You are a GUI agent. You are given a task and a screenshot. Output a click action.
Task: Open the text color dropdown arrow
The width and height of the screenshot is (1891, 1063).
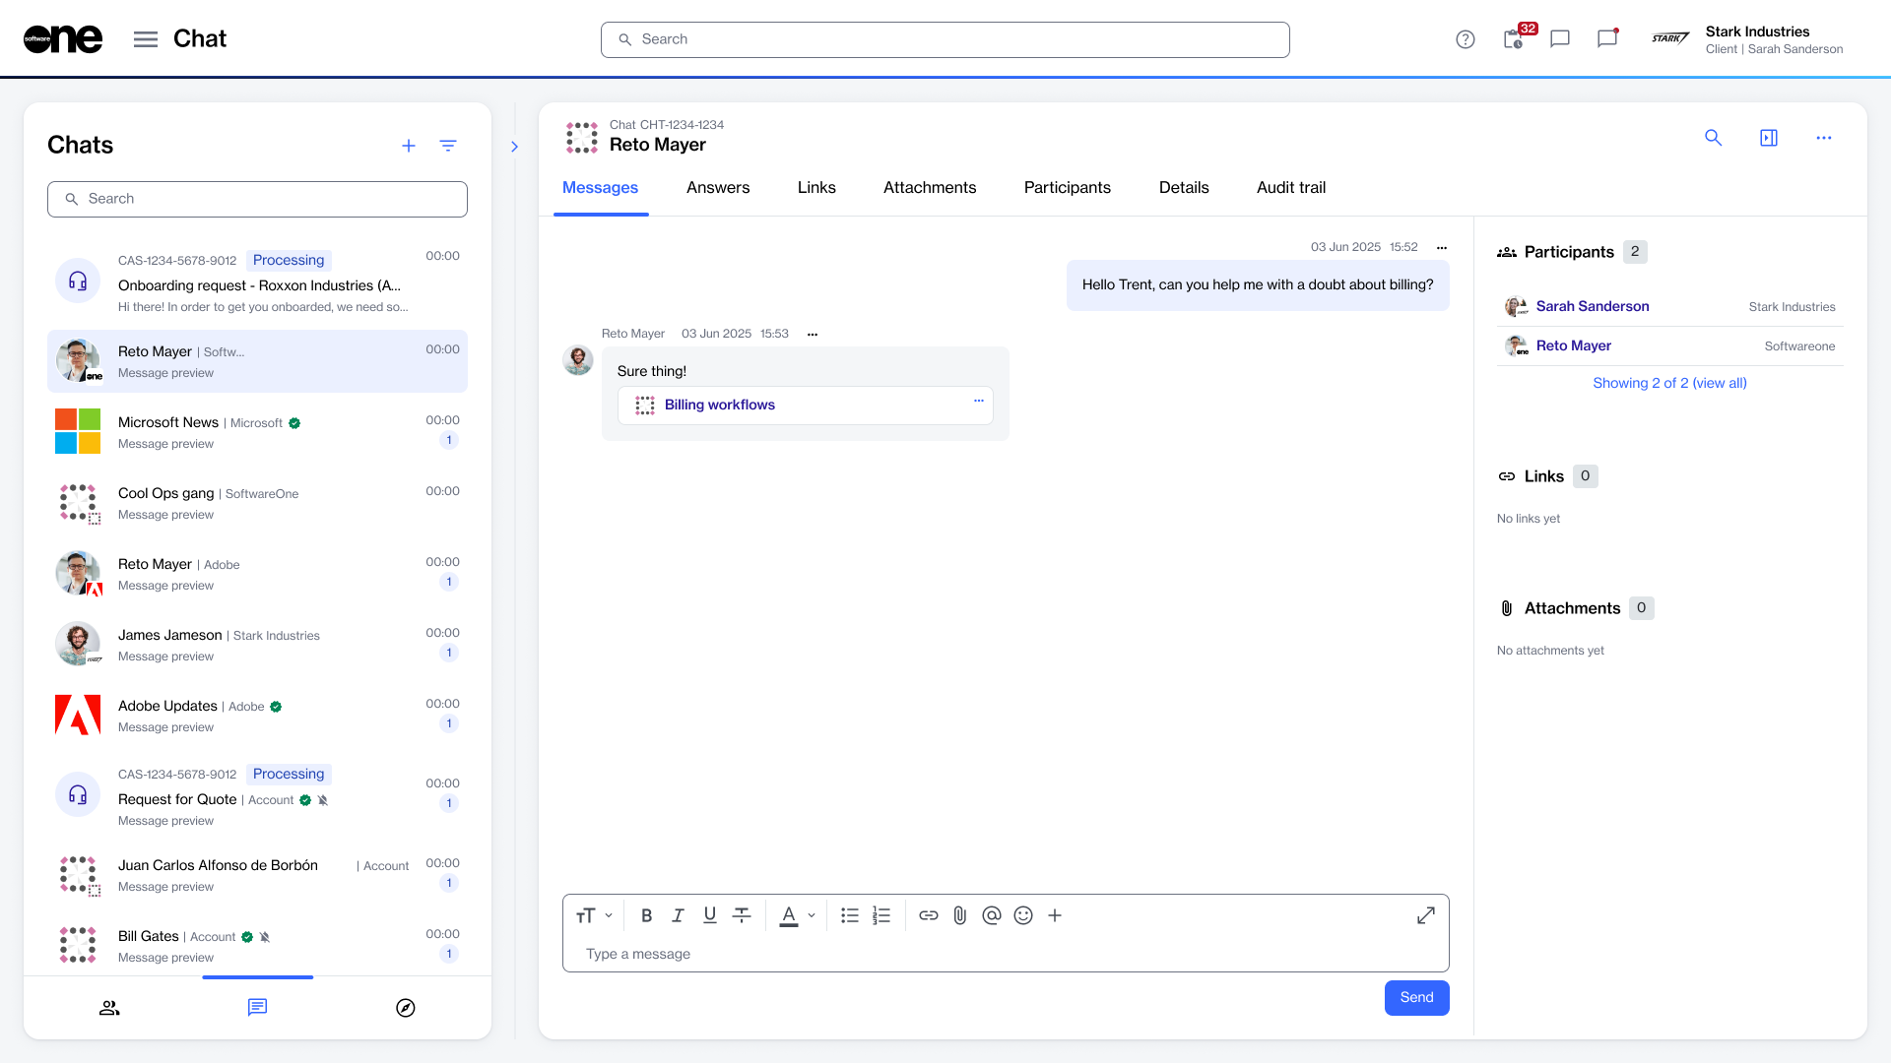[x=812, y=915]
